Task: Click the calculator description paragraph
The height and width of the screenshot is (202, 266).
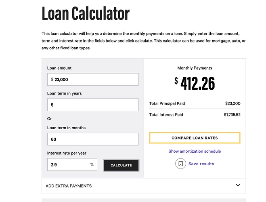Action: pos(144,41)
